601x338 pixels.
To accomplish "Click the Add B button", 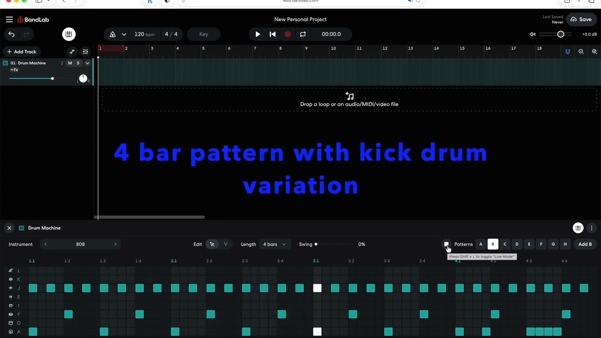I will [x=585, y=244].
